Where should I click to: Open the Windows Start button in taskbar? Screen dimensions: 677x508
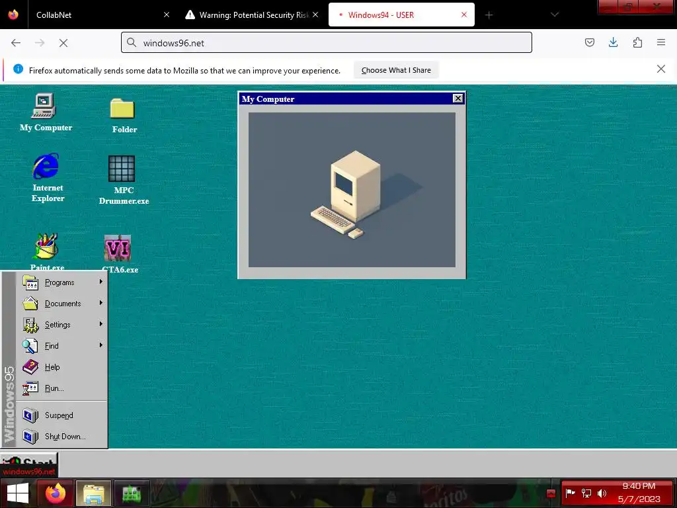click(x=18, y=493)
